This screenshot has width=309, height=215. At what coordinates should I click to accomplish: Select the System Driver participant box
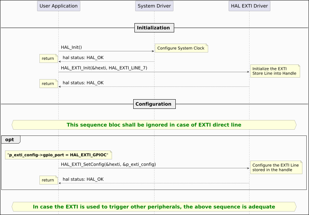click(x=154, y=6)
